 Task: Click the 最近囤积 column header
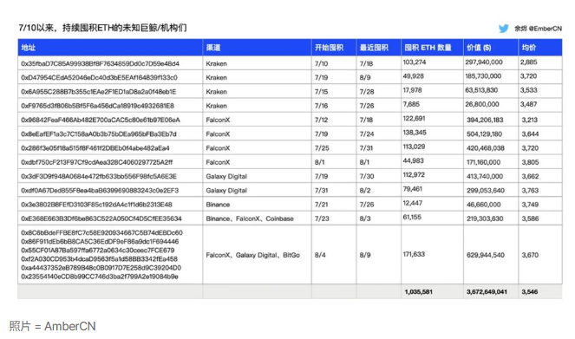374,48
